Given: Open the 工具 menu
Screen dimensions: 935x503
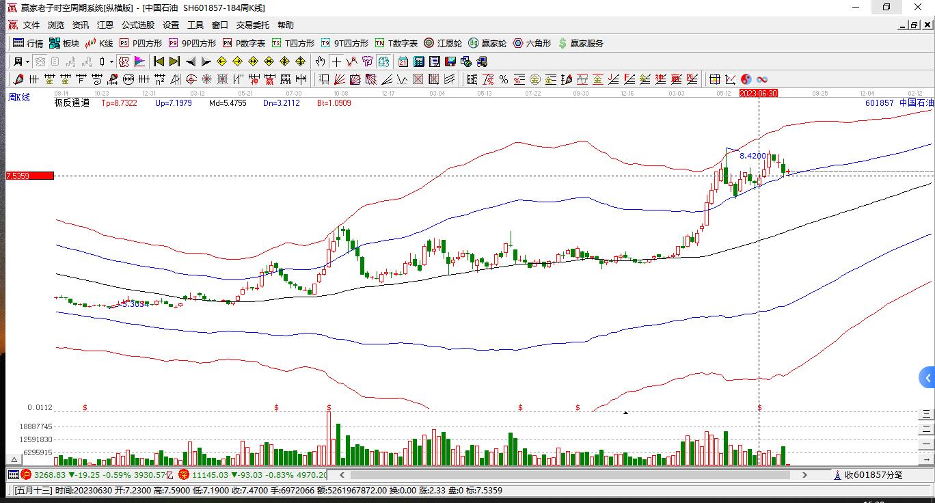Looking at the screenshot, I should tap(195, 25).
